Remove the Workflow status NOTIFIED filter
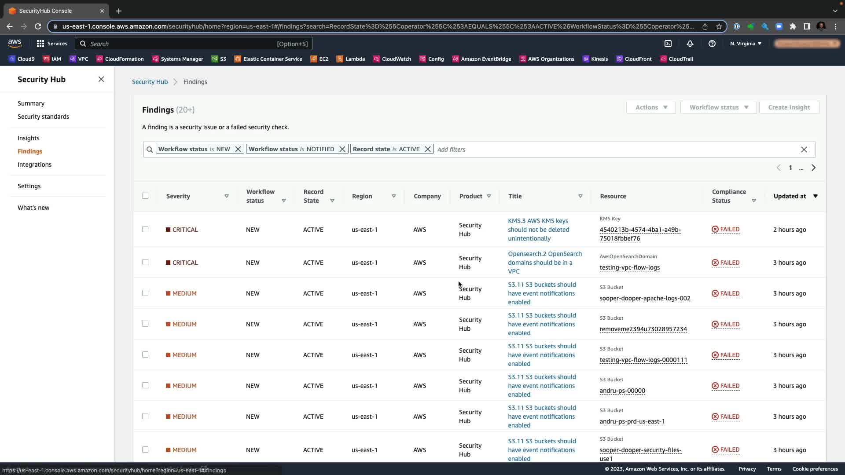Viewport: 845px width, 475px height. point(342,149)
